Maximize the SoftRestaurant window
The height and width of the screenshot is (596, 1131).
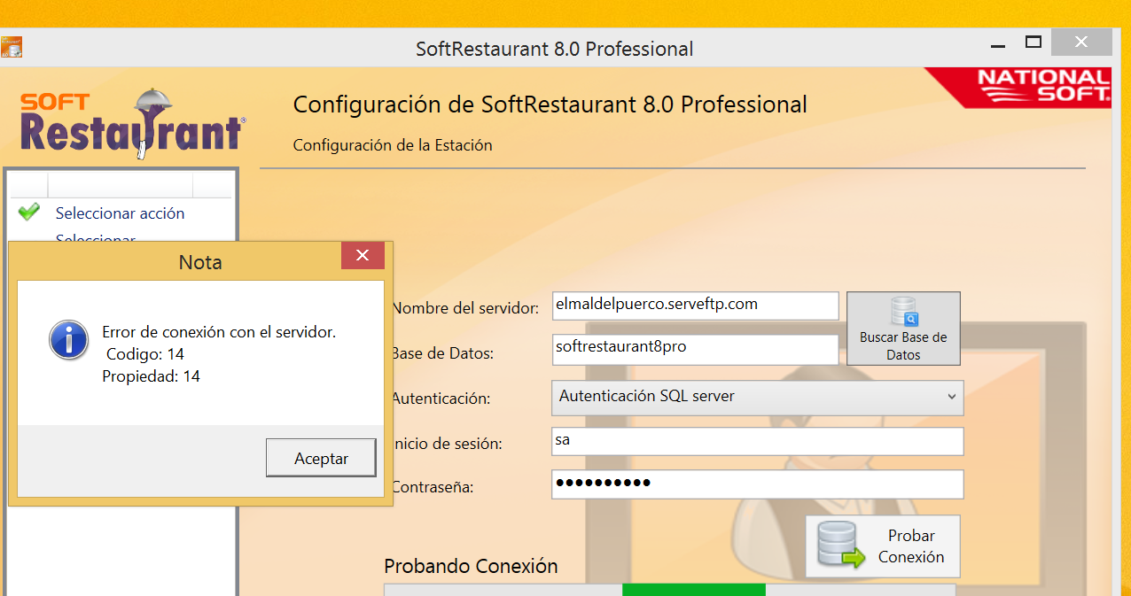click(1033, 42)
